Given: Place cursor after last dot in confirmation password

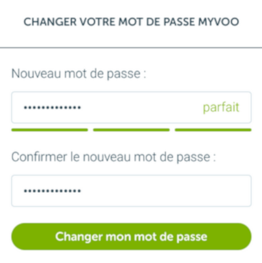Looking at the screenshot, I should pyautogui.click(x=82, y=191).
